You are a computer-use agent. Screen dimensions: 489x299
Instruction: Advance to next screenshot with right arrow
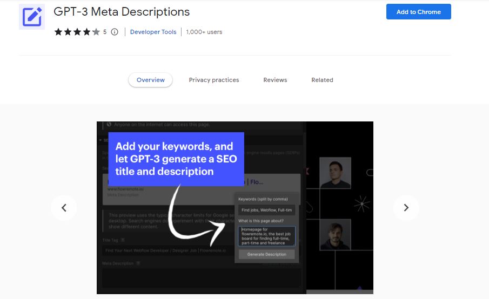coord(406,208)
